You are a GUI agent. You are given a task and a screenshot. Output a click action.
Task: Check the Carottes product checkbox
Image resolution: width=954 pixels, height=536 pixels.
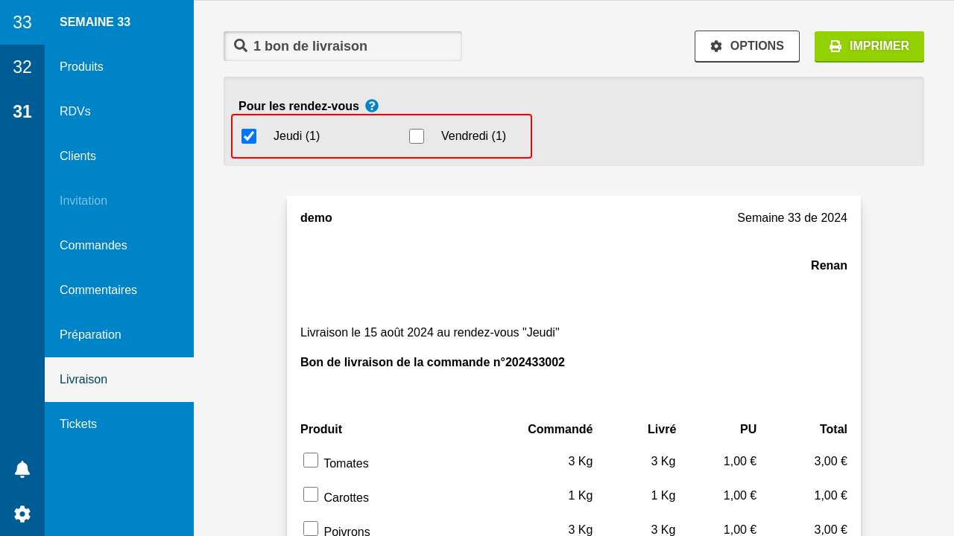[311, 494]
